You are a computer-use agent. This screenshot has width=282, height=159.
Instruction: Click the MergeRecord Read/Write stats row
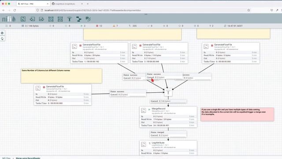[x=168, y=119]
